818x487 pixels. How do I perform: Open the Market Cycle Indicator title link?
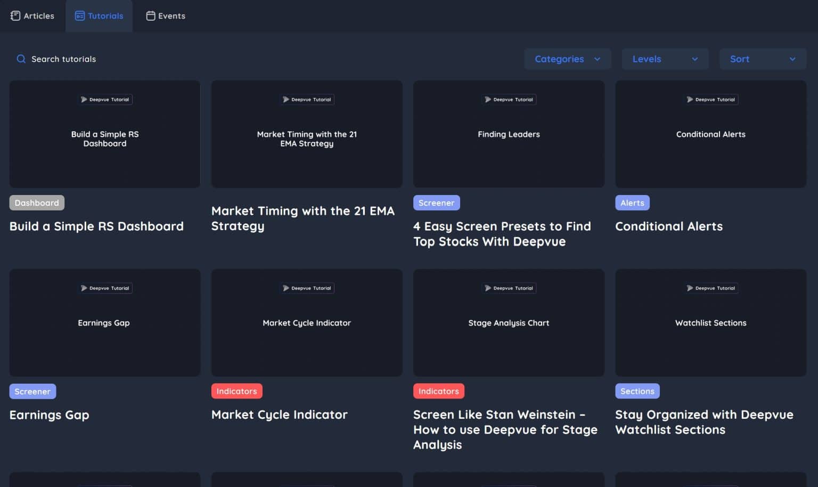click(x=280, y=415)
